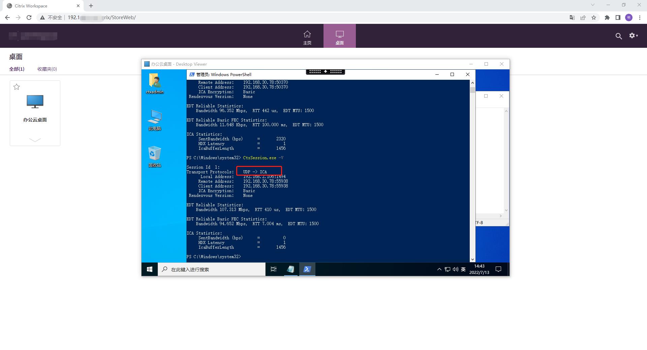Viewport: 647px width, 350px height.
Task: Go back in the browser
Action: [x=7, y=17]
